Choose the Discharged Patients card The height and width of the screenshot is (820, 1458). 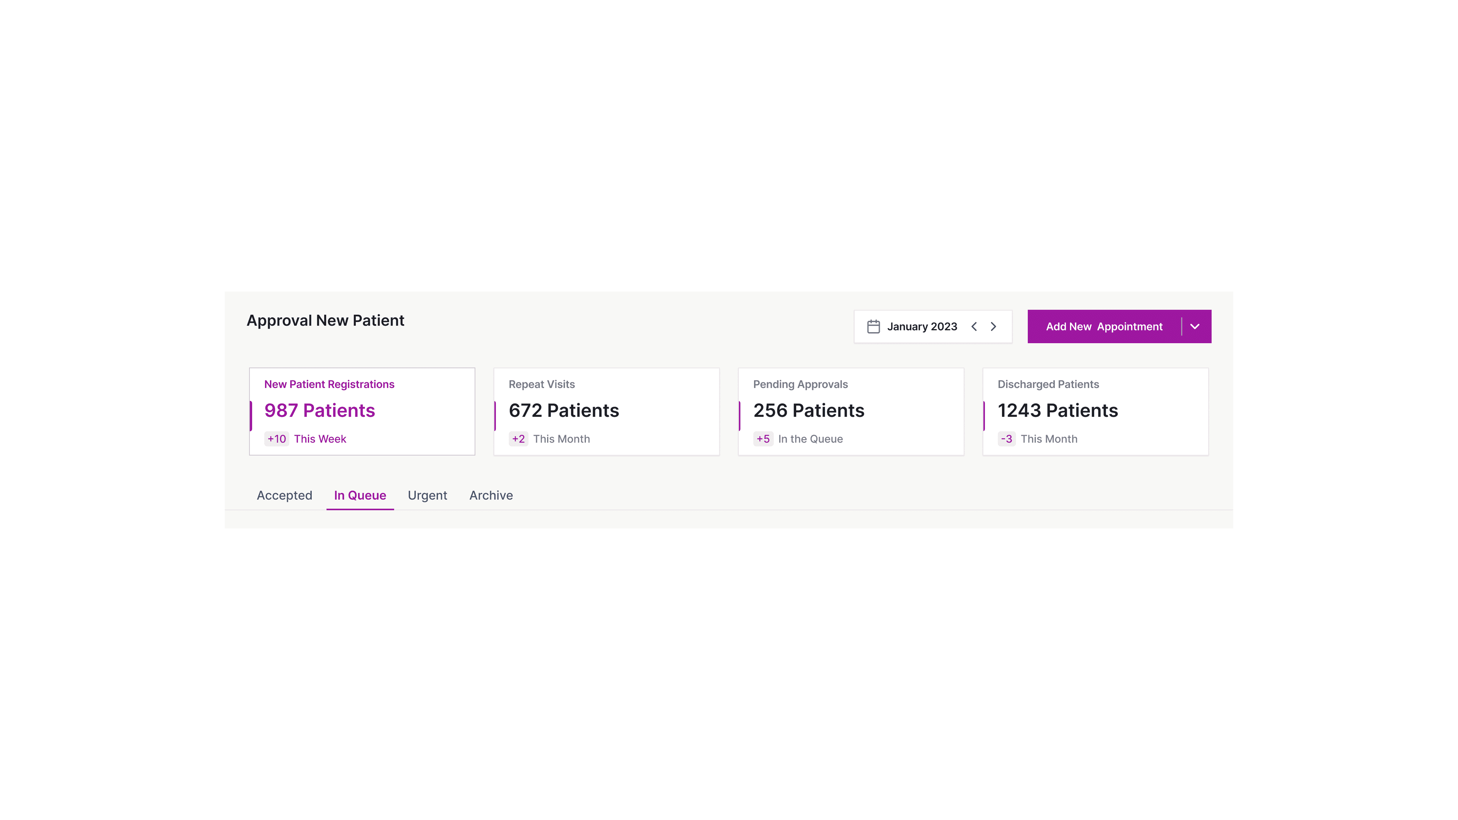click(1095, 412)
